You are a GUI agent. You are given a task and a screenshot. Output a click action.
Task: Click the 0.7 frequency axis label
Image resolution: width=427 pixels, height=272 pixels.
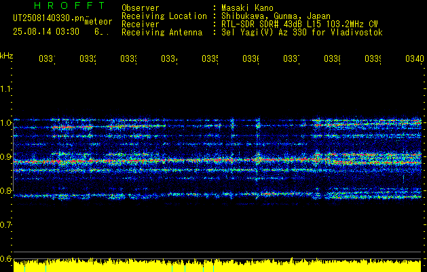tap(5, 224)
